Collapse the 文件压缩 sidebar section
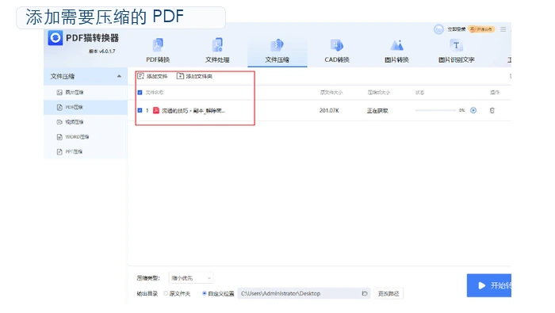The image size is (555, 313). [x=119, y=76]
